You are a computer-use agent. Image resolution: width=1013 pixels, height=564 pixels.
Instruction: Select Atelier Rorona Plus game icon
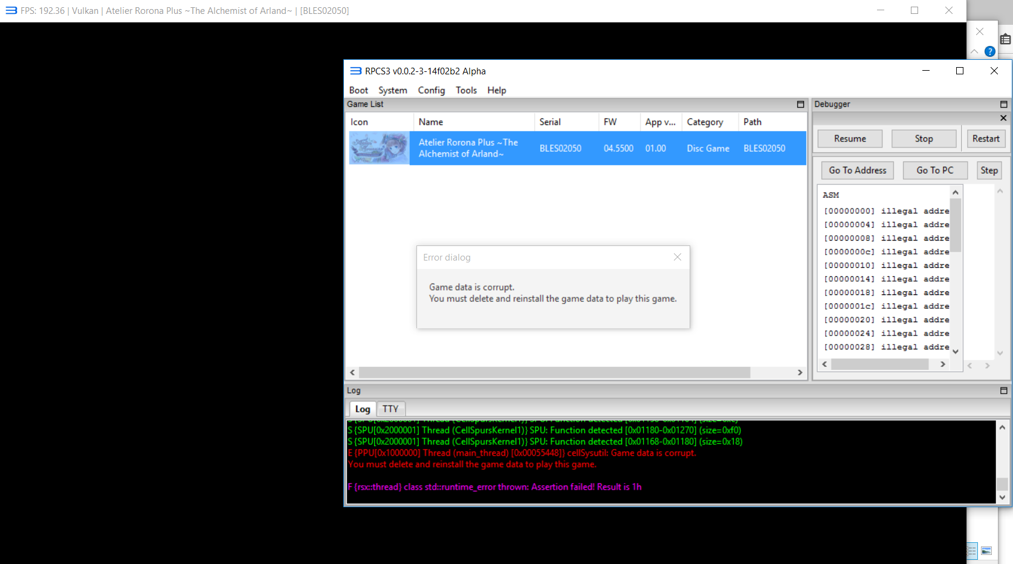[x=379, y=148]
